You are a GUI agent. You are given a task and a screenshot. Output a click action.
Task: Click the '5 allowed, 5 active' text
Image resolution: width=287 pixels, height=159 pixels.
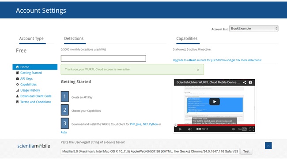pyautogui.click(x=192, y=49)
